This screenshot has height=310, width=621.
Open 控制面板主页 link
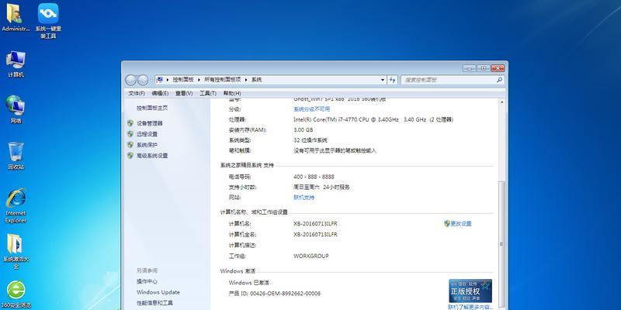coord(152,108)
